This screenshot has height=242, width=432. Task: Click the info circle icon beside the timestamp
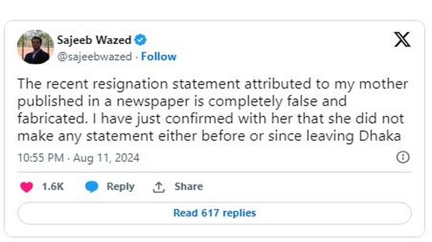[403, 158]
